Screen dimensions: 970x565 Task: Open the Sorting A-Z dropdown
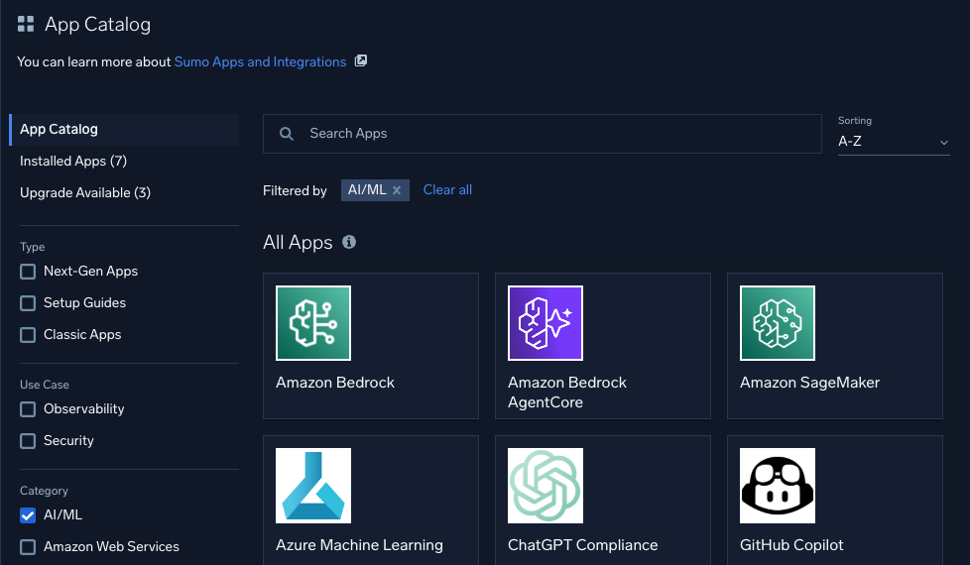pos(894,142)
